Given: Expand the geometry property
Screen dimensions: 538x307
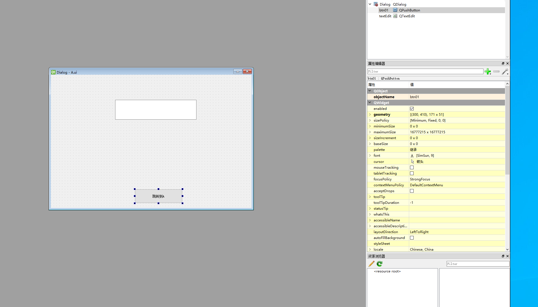Looking at the screenshot, I should [370, 115].
